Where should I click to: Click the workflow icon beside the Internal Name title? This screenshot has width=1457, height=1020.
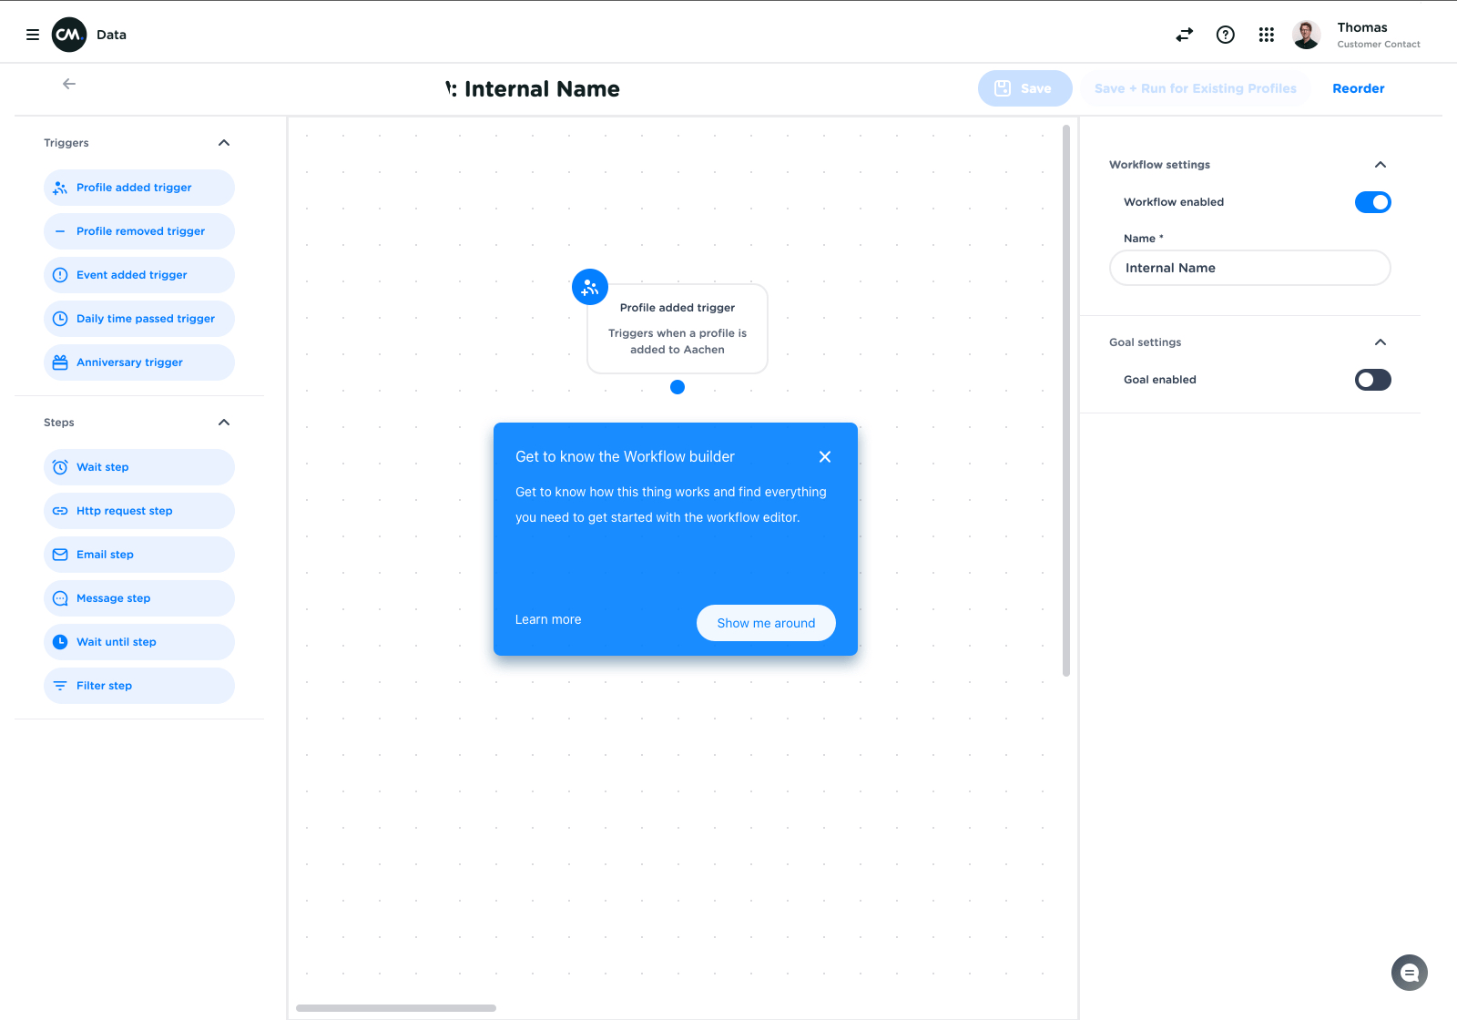(451, 89)
